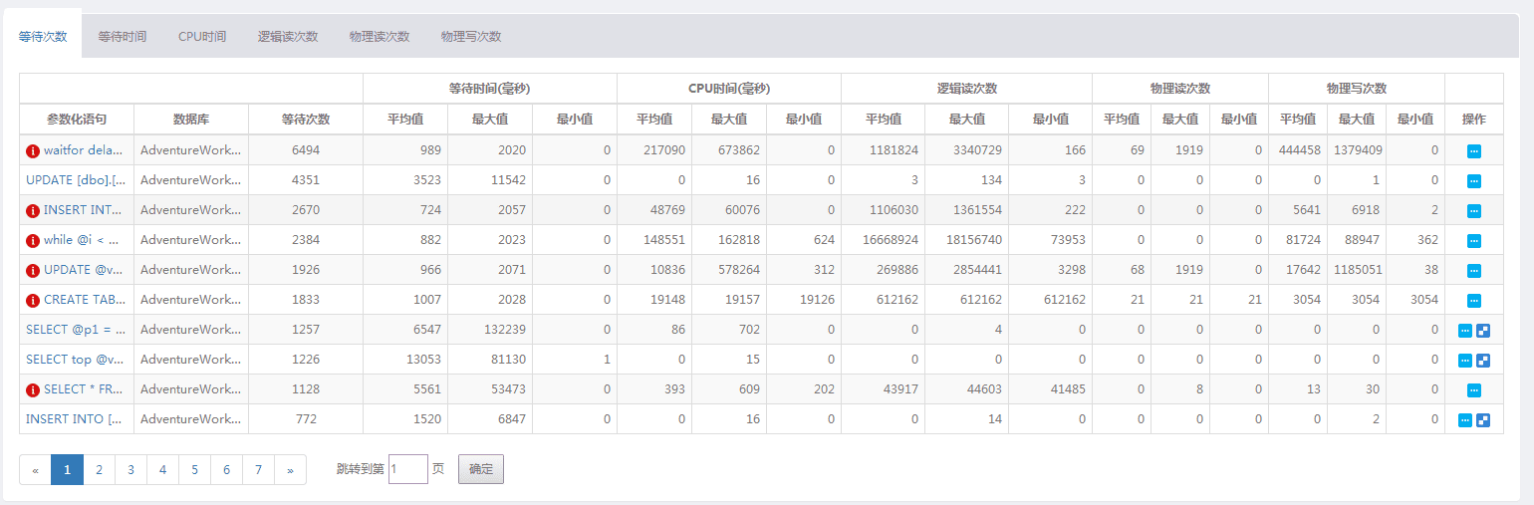
Task: Open the SELECT @p1 = statement link
Action: (76, 330)
